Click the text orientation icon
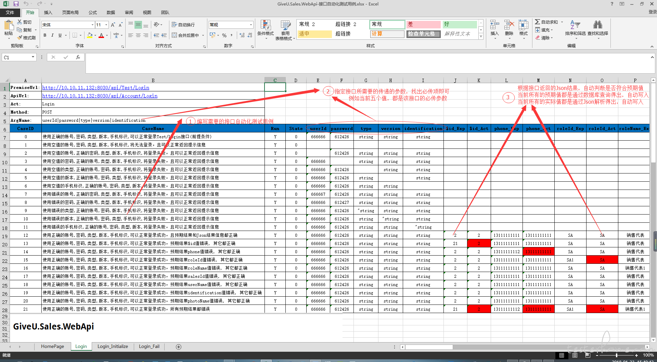 (156, 25)
